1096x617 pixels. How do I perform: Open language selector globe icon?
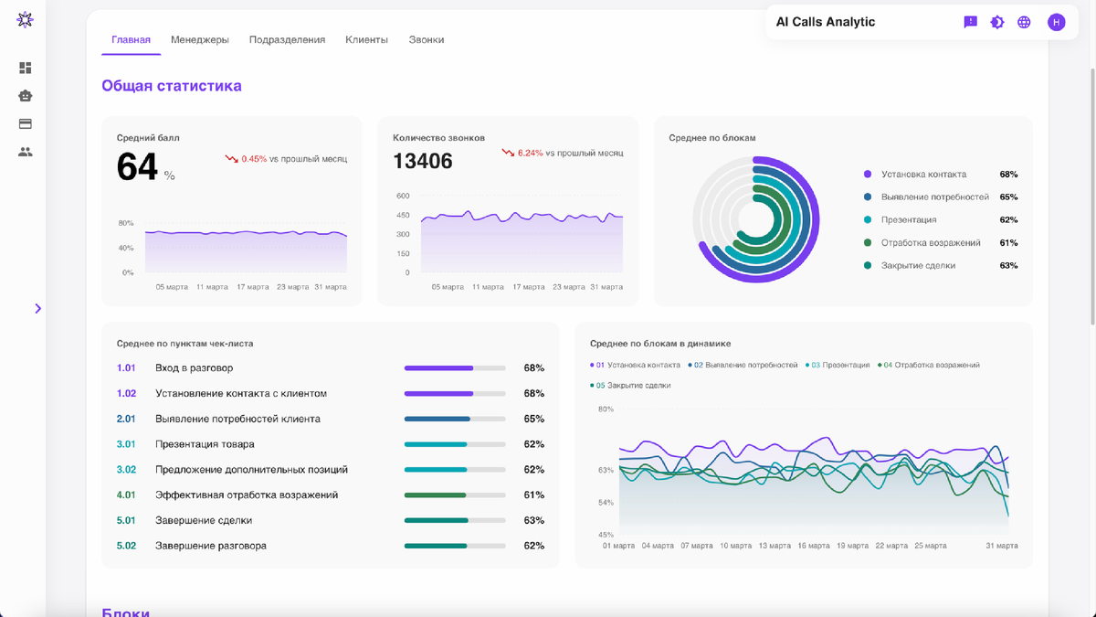click(x=1024, y=22)
